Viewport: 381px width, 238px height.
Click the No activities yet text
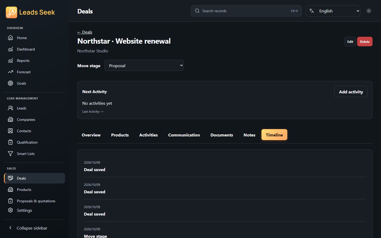97,103
